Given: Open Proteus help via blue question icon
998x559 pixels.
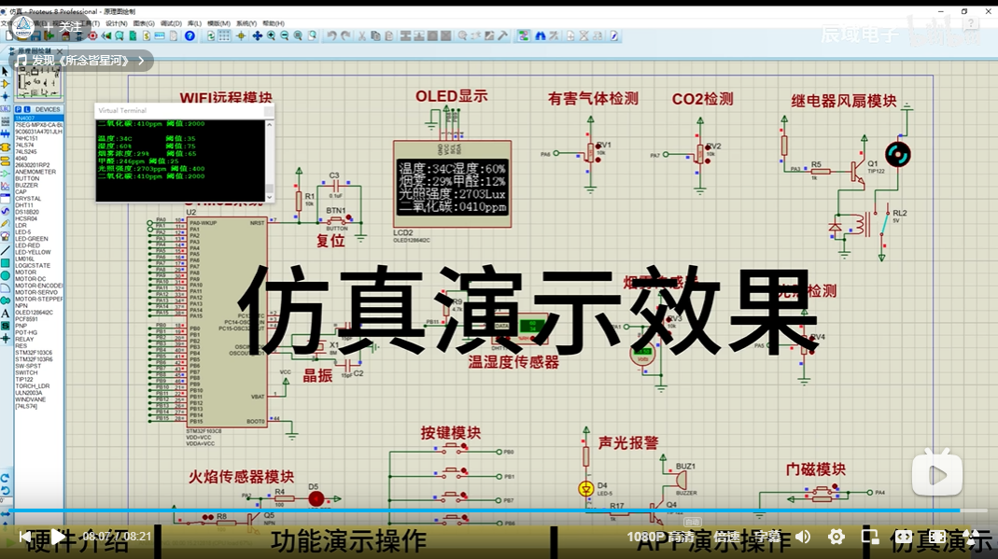Looking at the screenshot, I should click(190, 36).
